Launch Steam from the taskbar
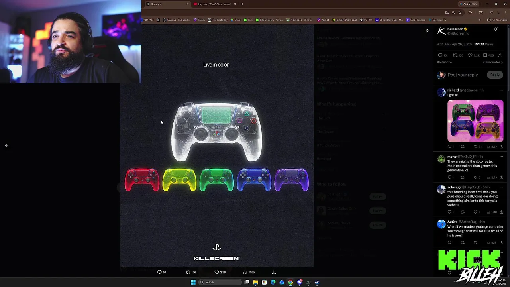Image resolution: width=510 pixels, height=287 pixels. (x=317, y=282)
